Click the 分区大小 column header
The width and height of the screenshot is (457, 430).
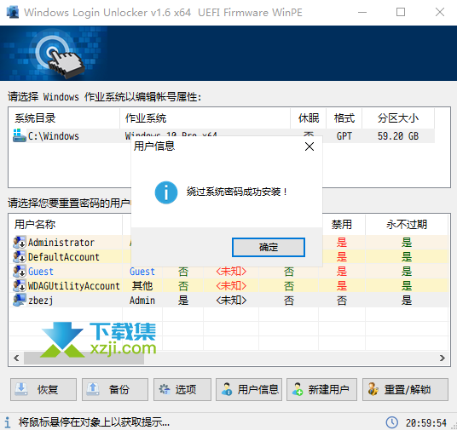click(x=398, y=118)
